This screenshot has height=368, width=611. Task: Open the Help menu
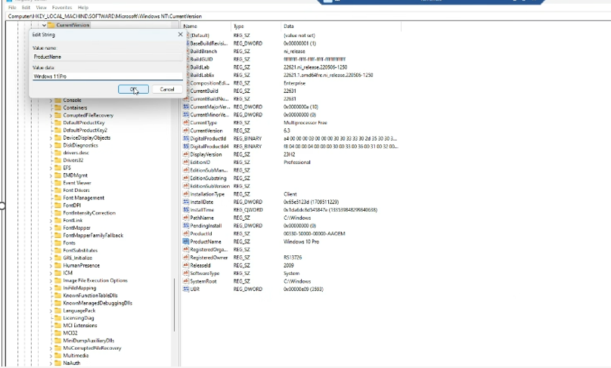83,8
